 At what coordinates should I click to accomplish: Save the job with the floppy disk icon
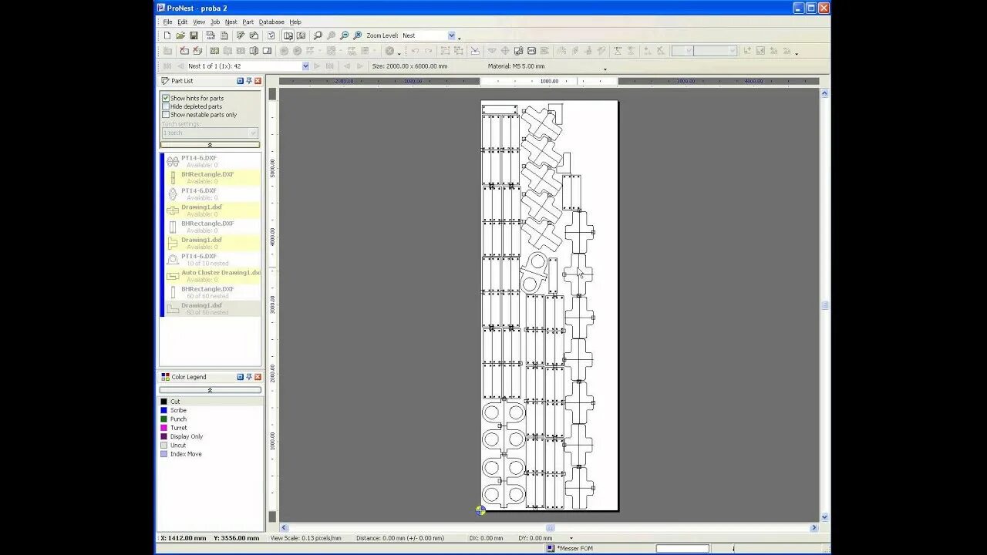coord(194,35)
